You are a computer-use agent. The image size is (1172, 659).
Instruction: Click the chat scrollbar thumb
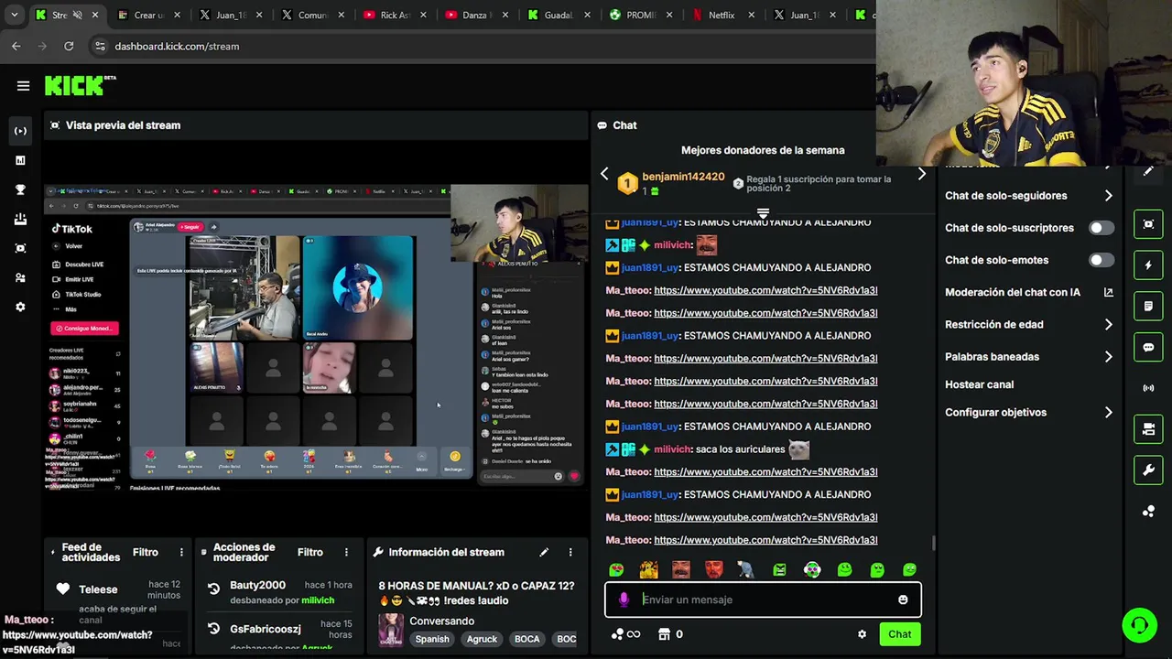(x=933, y=543)
